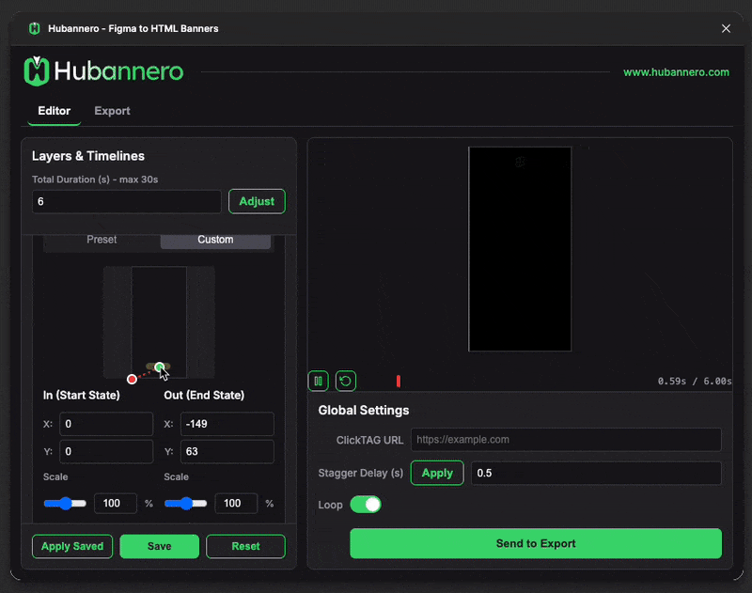
Task: Click the Adjust duration button
Action: click(257, 201)
